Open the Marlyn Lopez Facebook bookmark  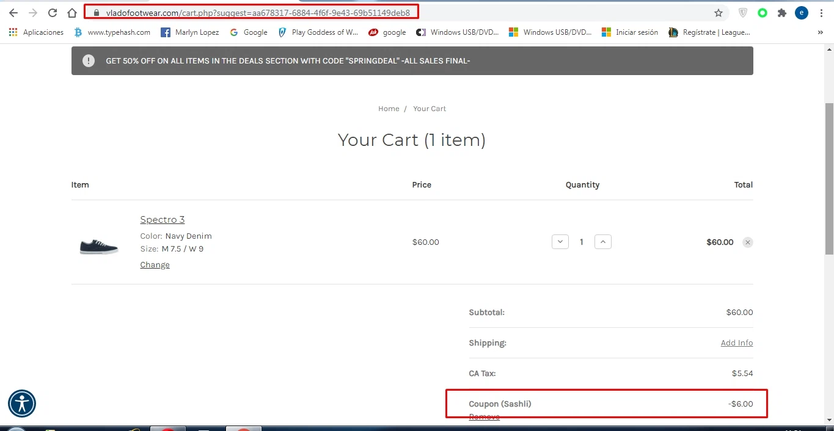coord(190,32)
